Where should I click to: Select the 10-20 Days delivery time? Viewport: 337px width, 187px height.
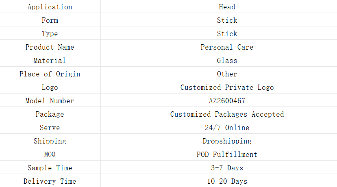[227, 181]
